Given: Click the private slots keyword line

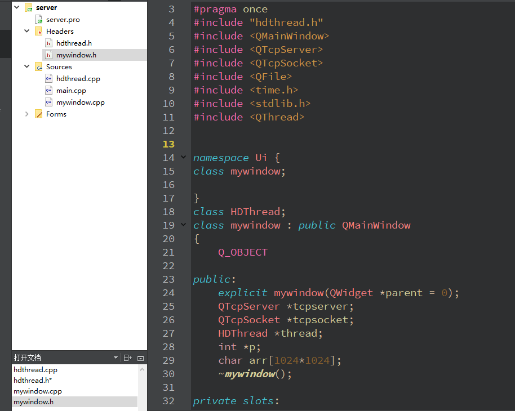Looking at the screenshot, I should pyautogui.click(x=236, y=401).
